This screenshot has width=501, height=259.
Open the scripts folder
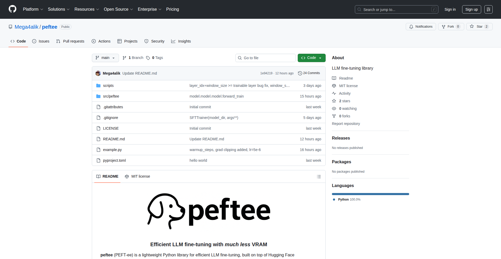coord(108,86)
